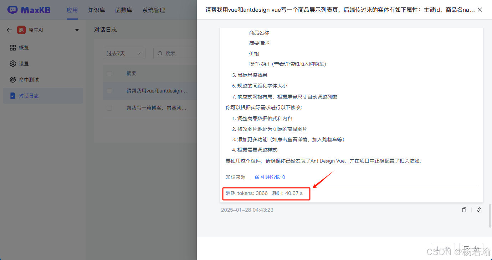
Task: Check the 请帮我用vue和antdesign row checkbox
Action: tap(109, 91)
